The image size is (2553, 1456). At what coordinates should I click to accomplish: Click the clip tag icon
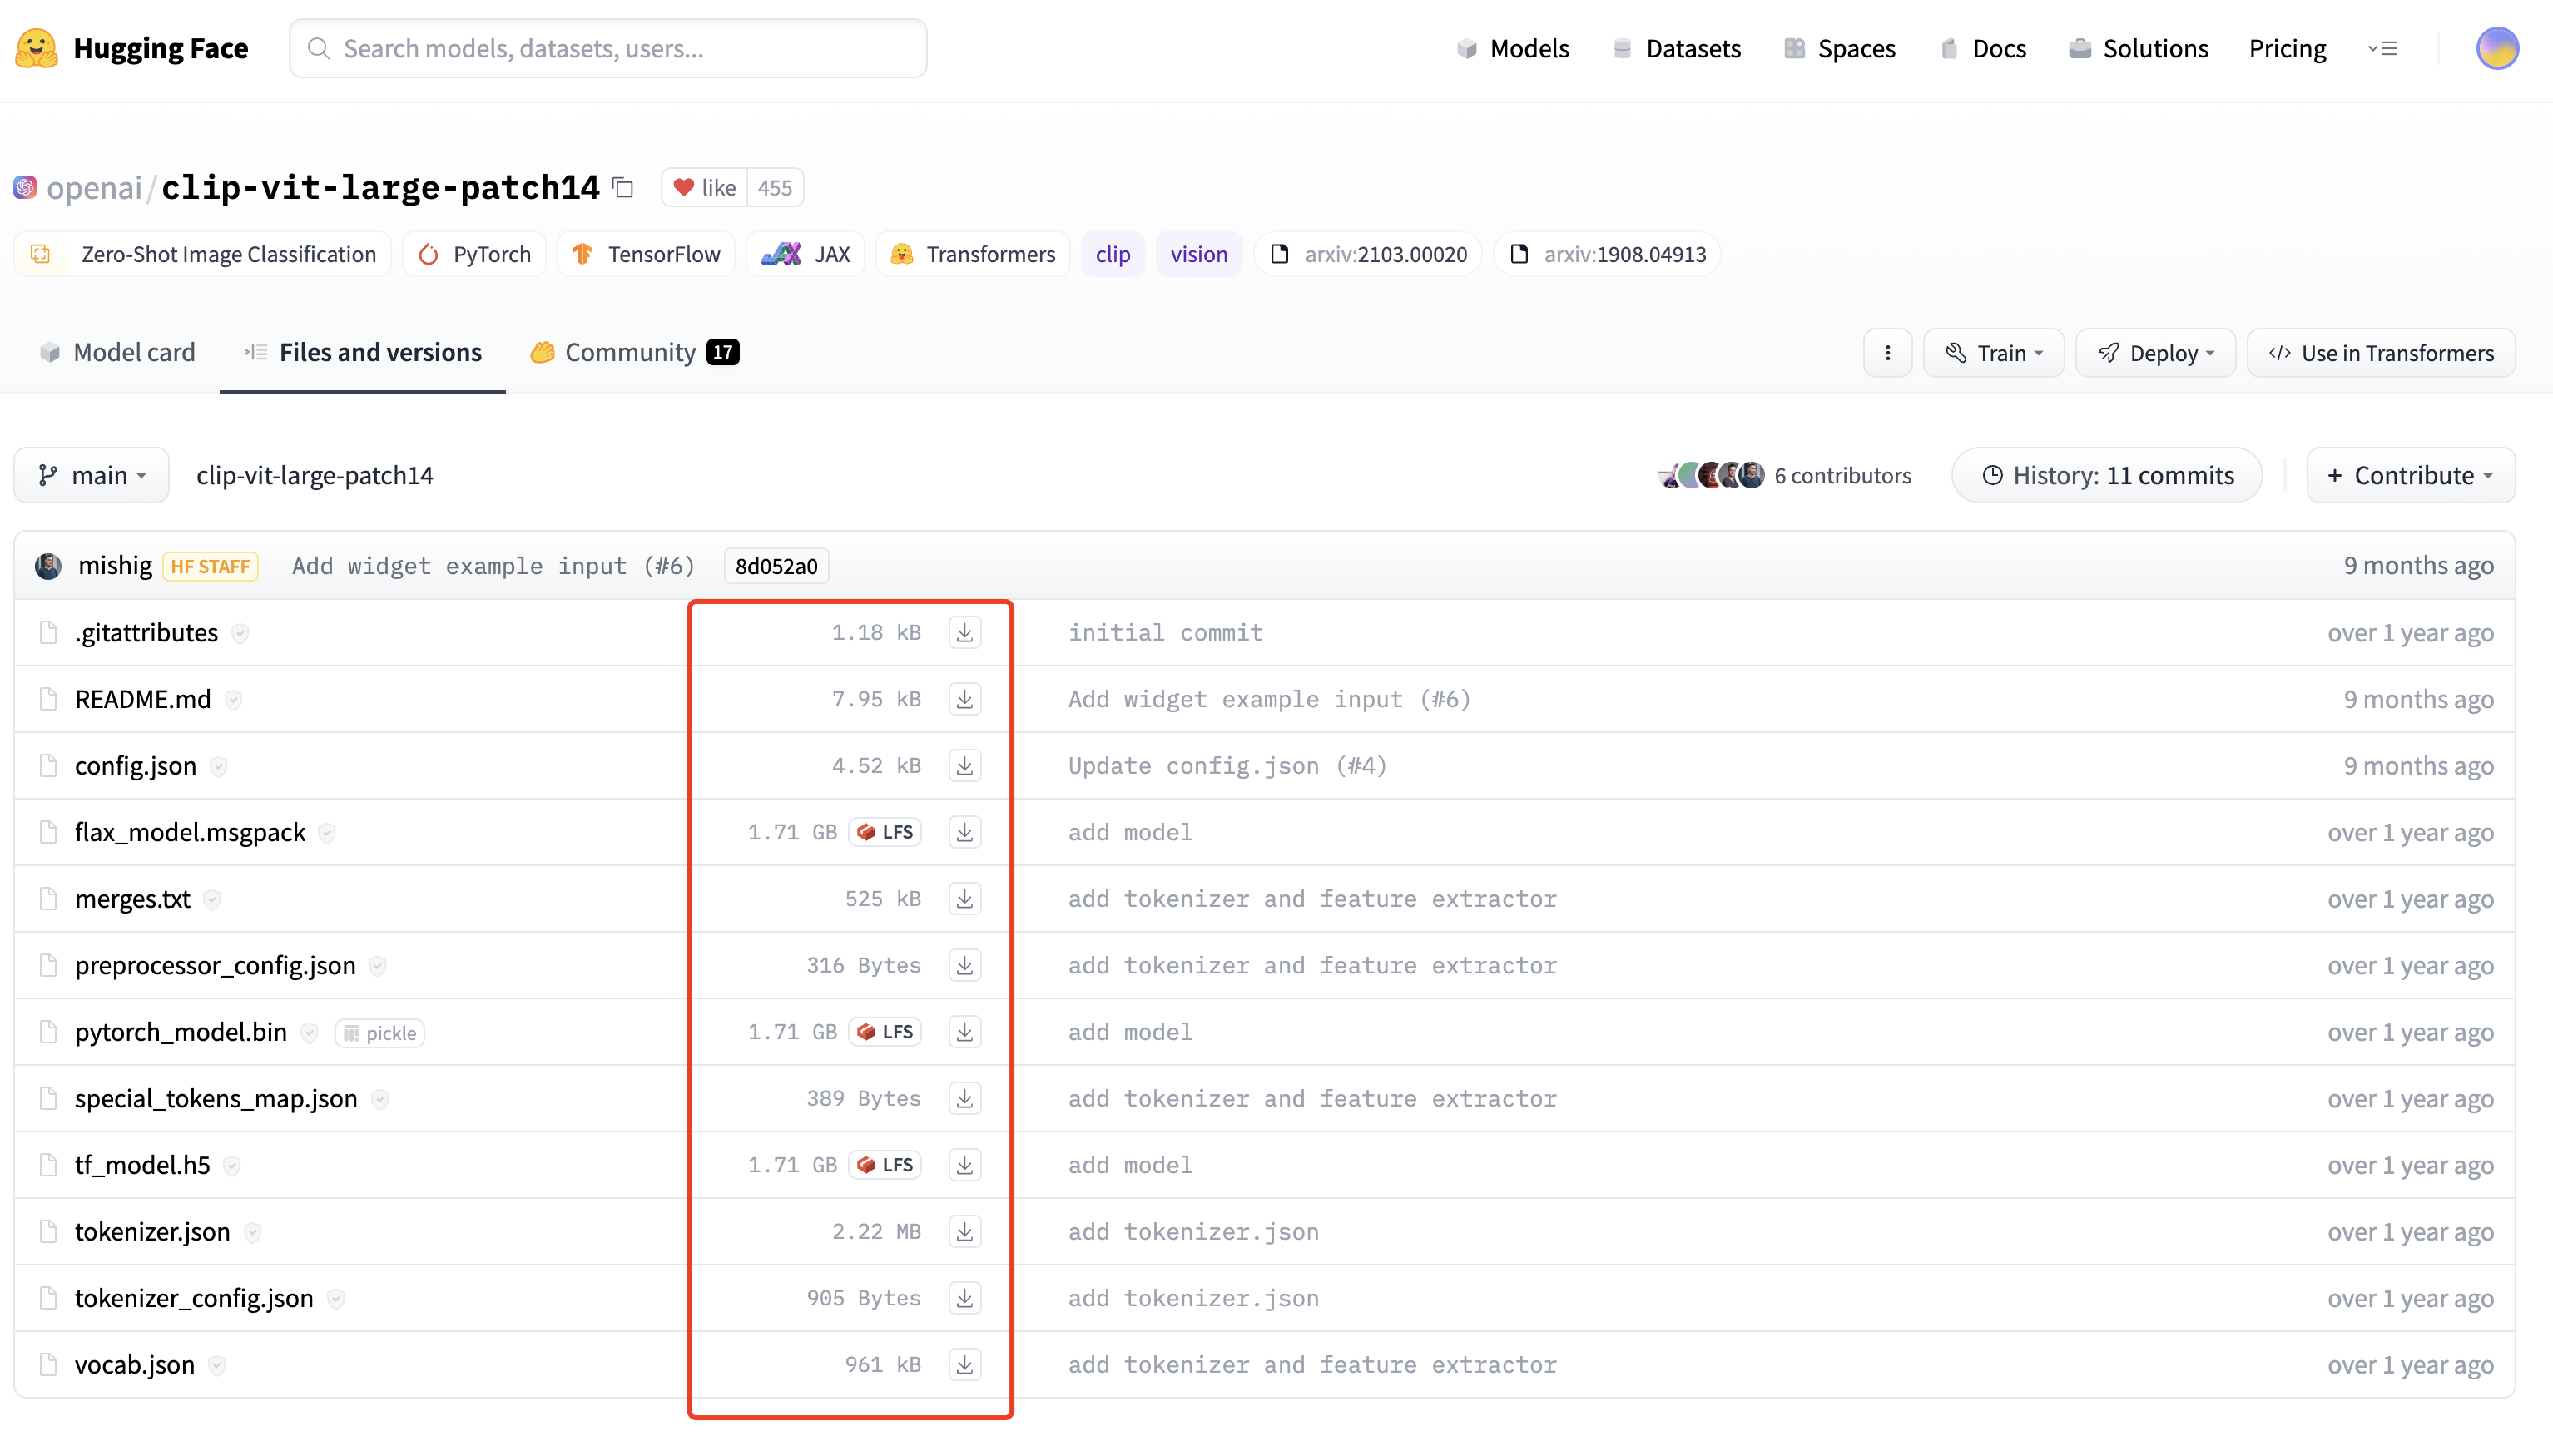[1113, 254]
